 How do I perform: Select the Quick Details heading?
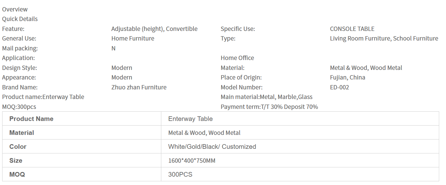(20, 19)
